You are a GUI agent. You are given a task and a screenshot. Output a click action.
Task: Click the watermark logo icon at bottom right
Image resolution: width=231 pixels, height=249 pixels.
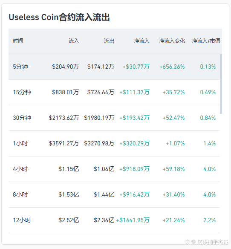click(187, 242)
